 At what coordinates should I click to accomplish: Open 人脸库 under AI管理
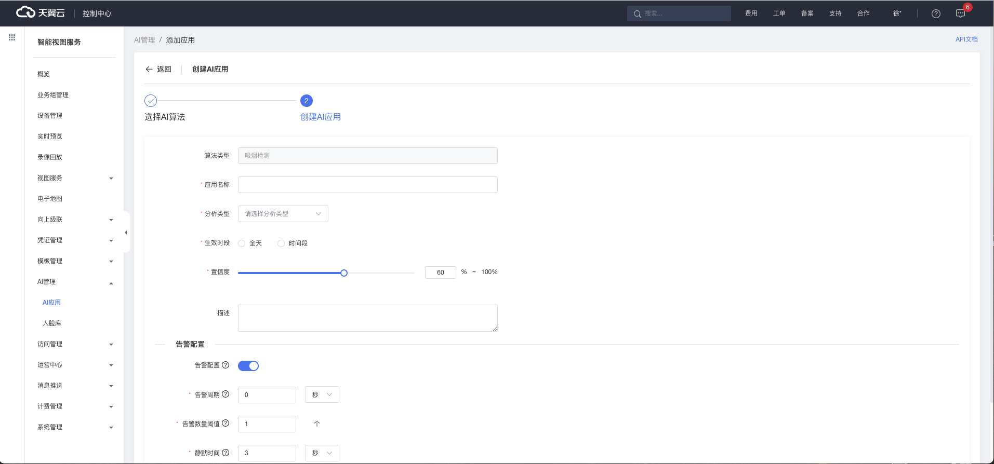(52, 323)
